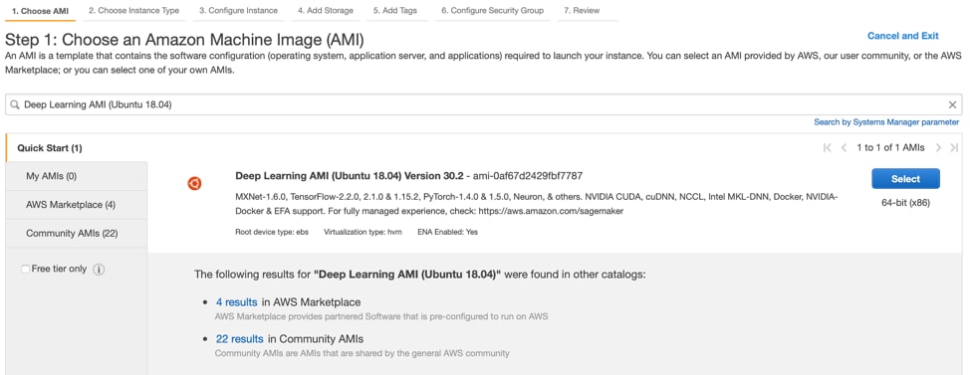Go to previous AMI page arrow
The image size is (970, 375).
844,147
